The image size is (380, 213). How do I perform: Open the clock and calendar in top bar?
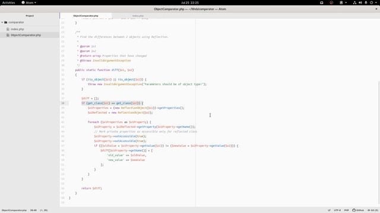[x=190, y=2]
